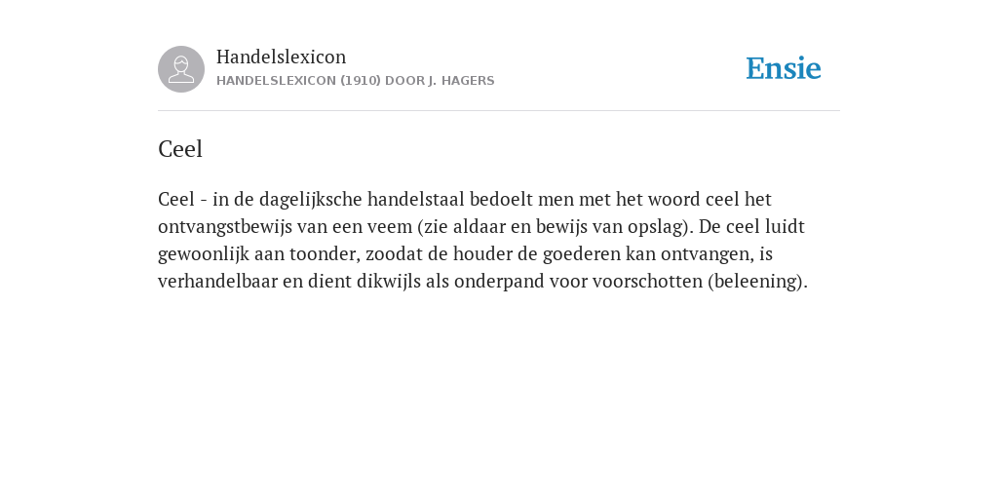Click the Handelslexicon source title
The image size is (998, 499).
282,57
